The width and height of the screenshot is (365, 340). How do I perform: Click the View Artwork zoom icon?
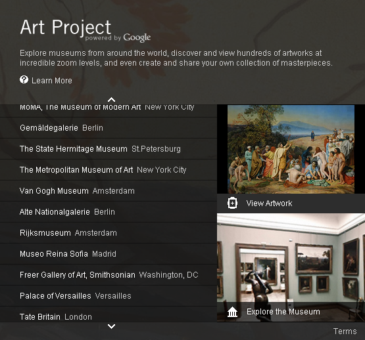[232, 203]
